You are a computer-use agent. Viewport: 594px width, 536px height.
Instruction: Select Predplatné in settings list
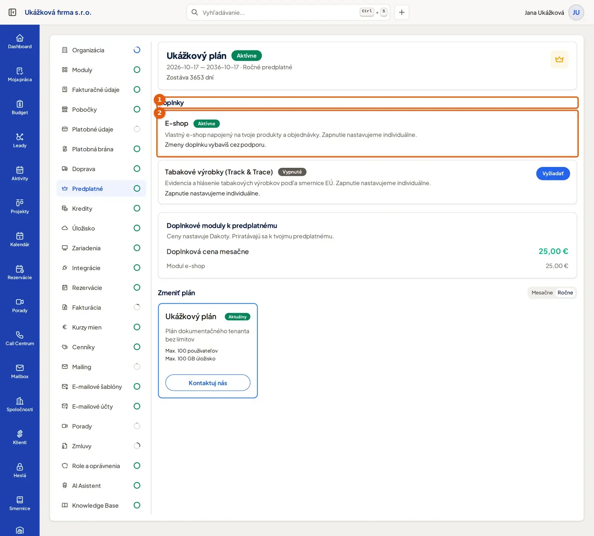coord(101,189)
